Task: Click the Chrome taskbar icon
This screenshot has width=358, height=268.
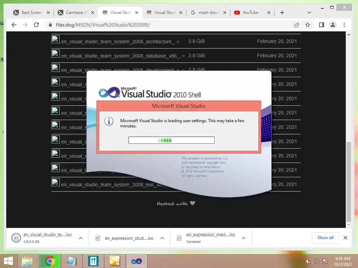Action: click(50, 261)
